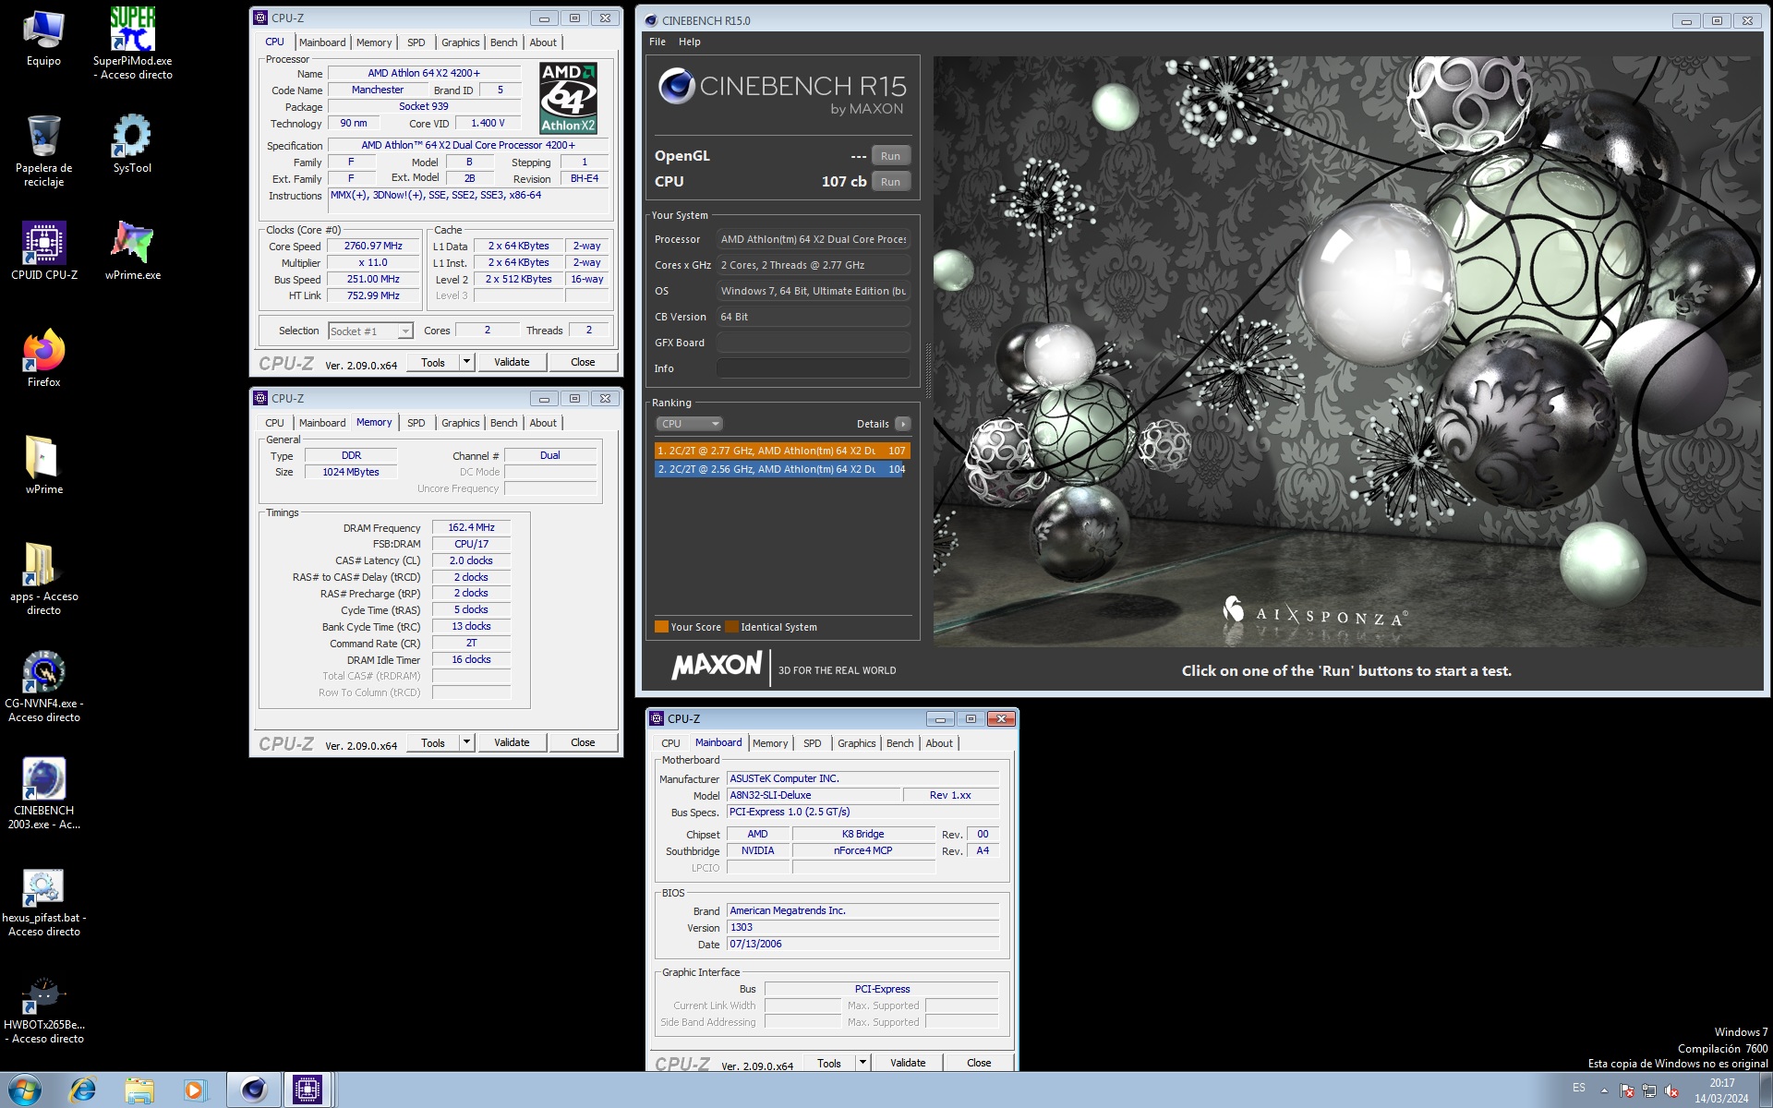1773x1108 pixels.
Task: Switch to Mainboard tab in top CPU-Z window
Action: (322, 42)
